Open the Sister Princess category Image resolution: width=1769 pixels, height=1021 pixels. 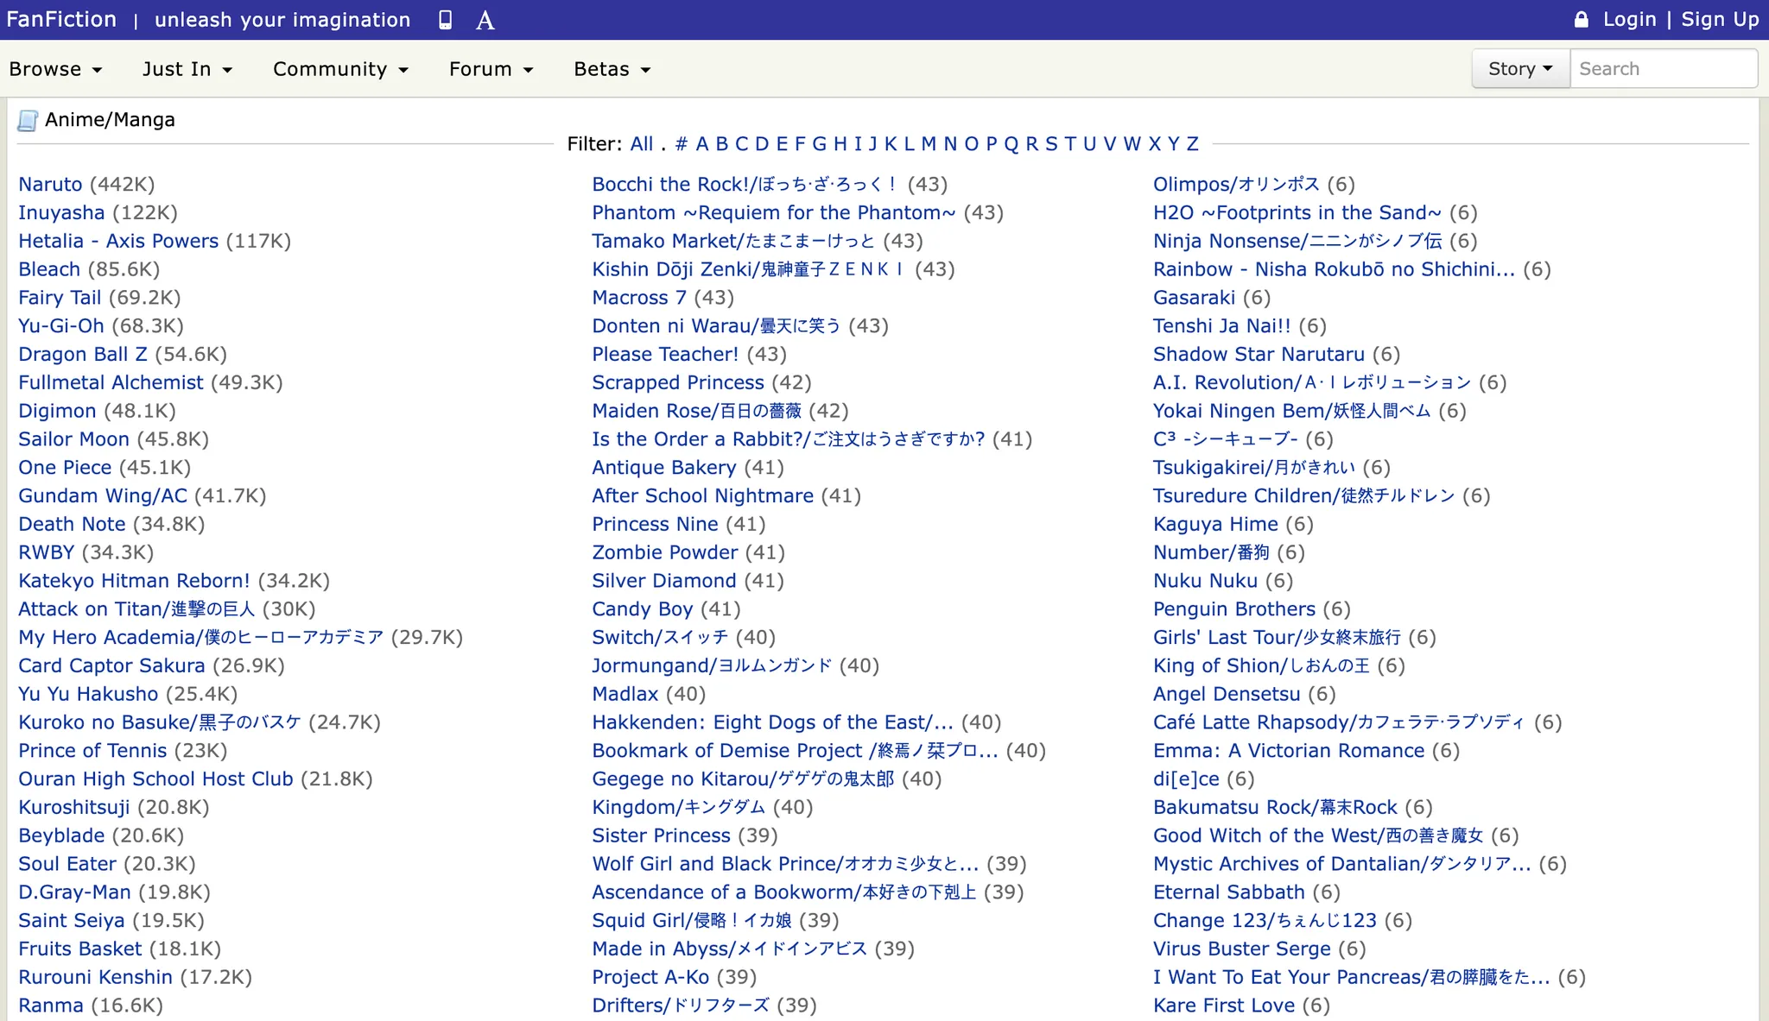(661, 835)
